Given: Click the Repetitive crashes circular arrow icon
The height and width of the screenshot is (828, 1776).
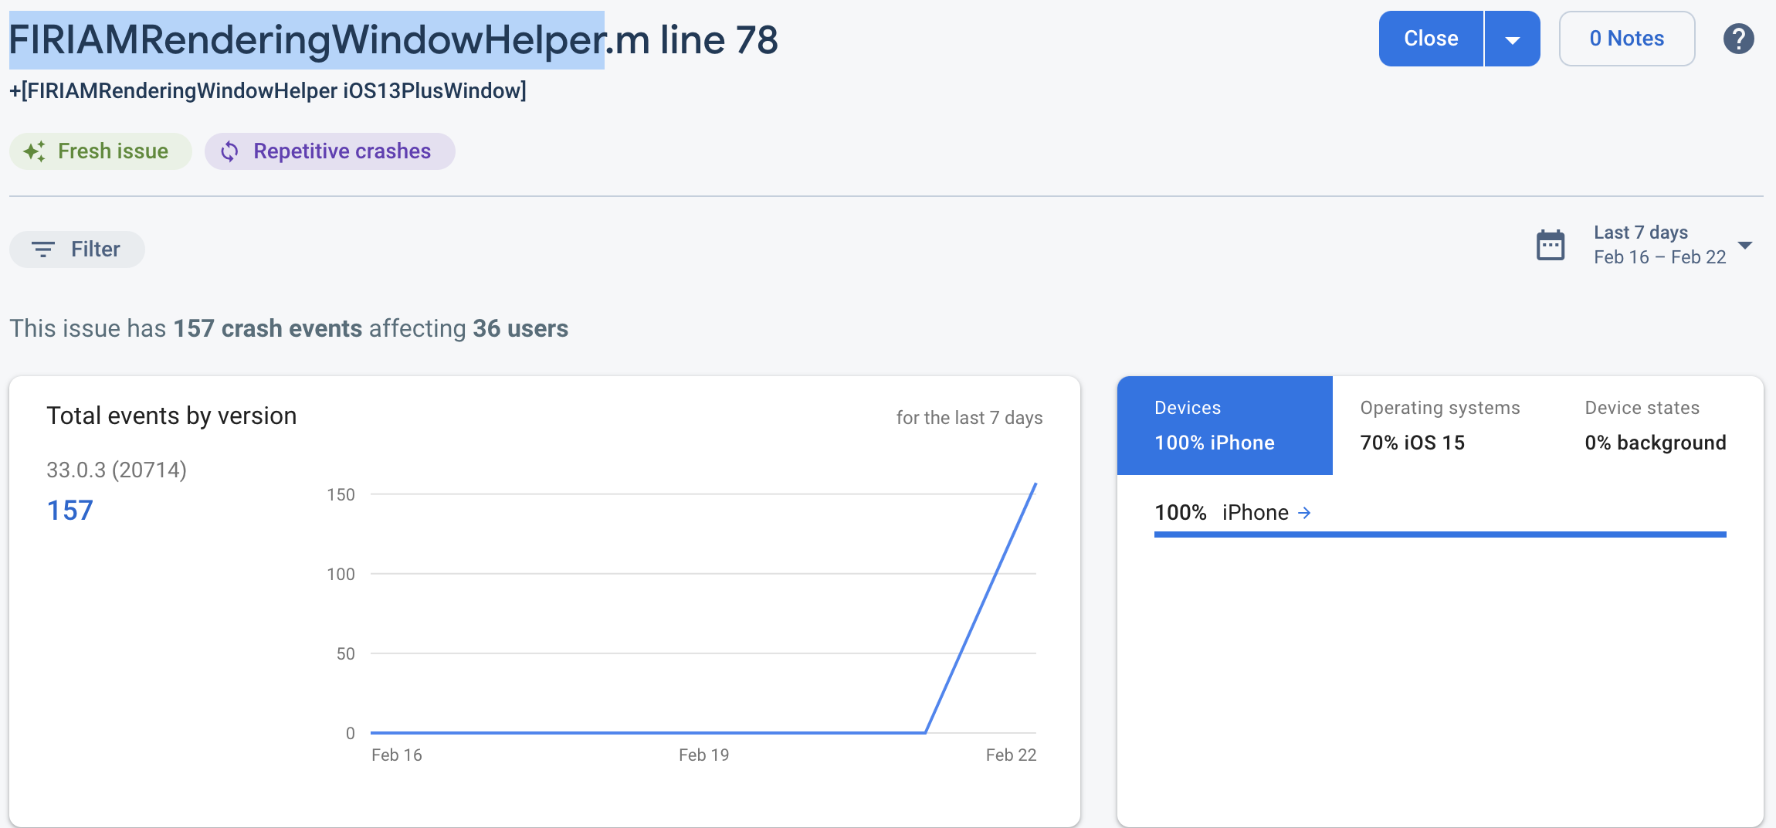Looking at the screenshot, I should tap(229, 151).
